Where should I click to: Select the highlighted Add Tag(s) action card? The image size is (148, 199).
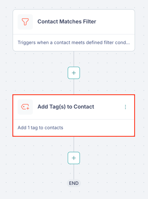pos(74,116)
